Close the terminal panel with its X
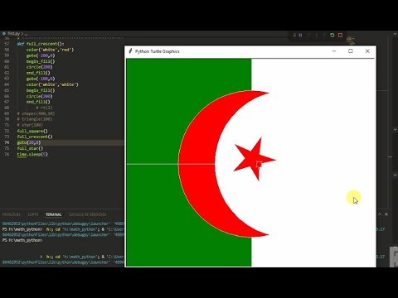 click(386, 214)
